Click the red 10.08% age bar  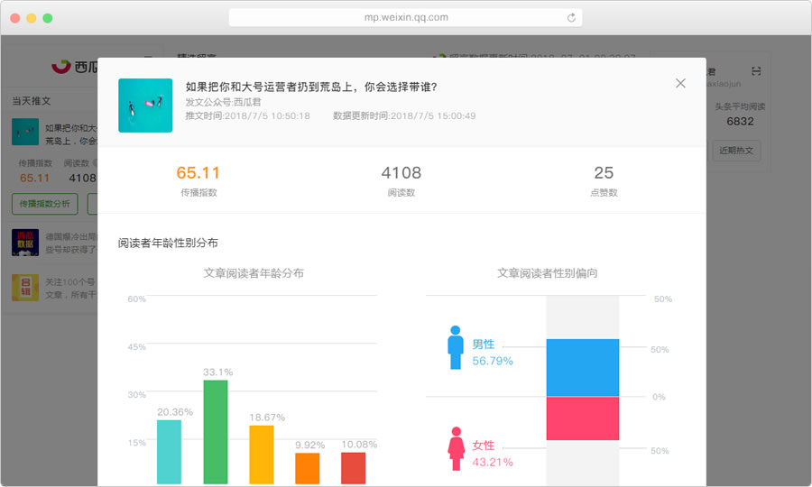click(x=353, y=469)
